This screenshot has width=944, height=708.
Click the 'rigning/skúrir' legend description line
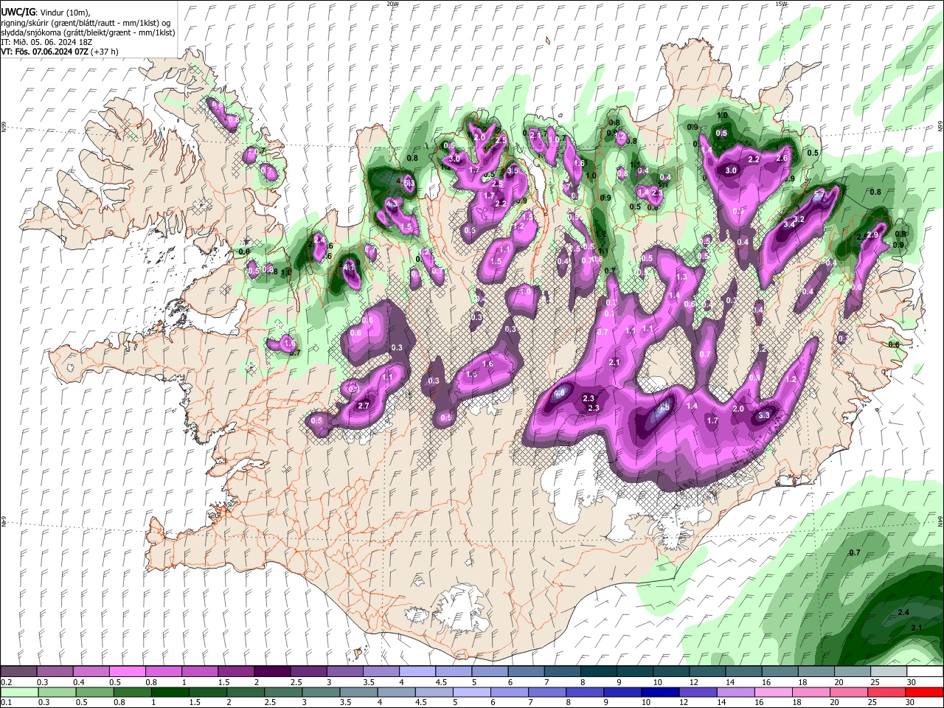coord(86,23)
